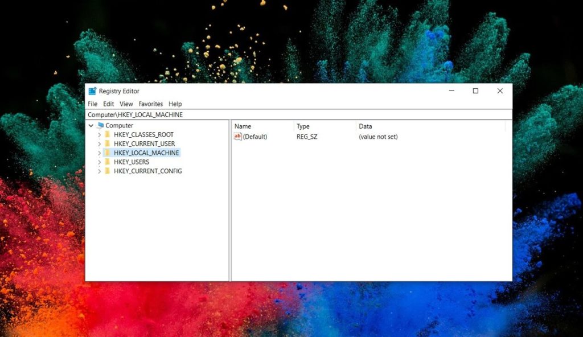Select the HKEY_LOCAL_MACHINE label
Image resolution: width=583 pixels, height=337 pixels.
[146, 153]
